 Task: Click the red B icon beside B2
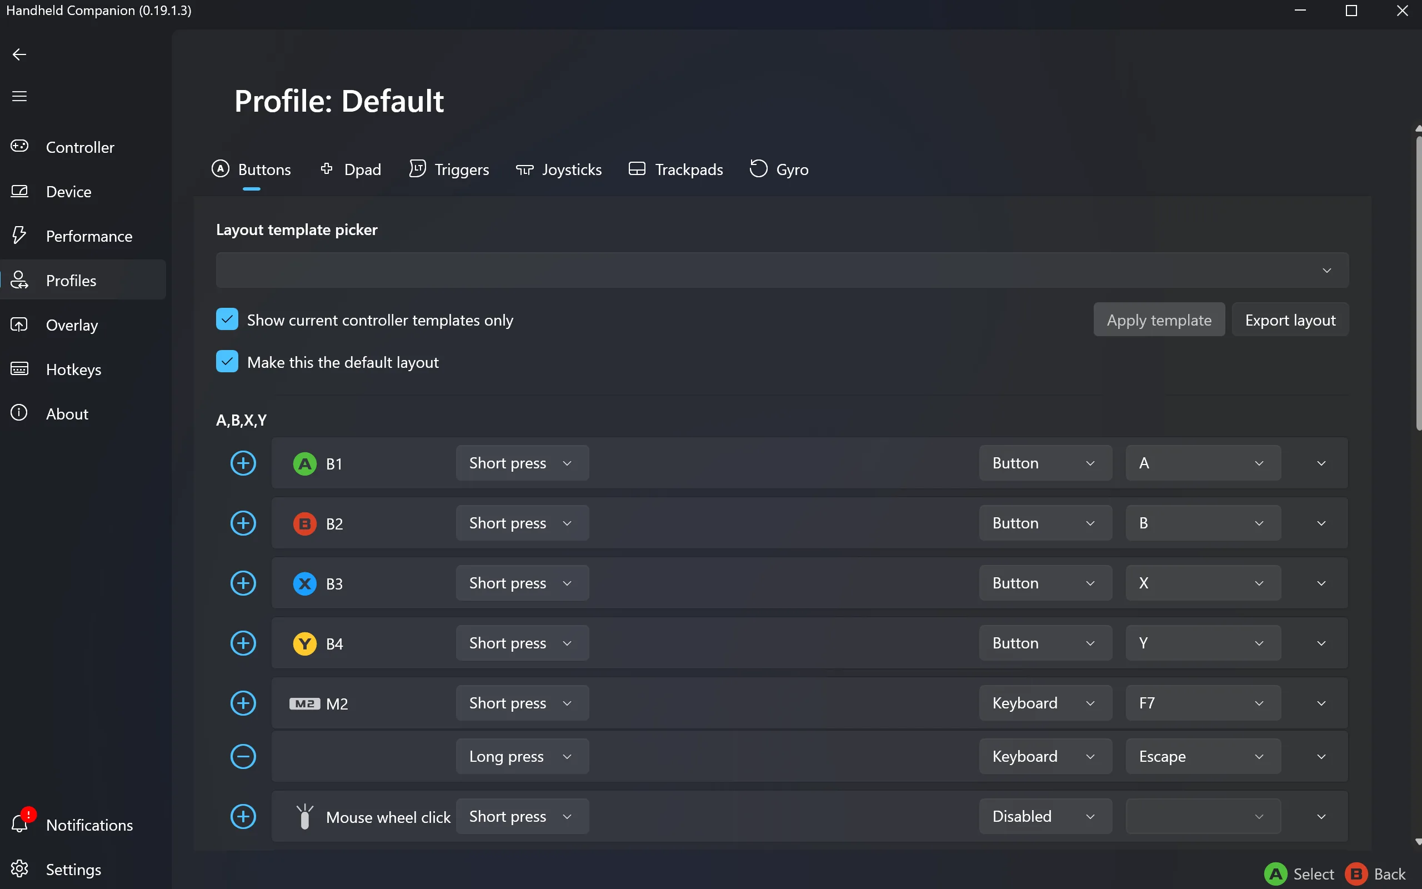coord(305,524)
